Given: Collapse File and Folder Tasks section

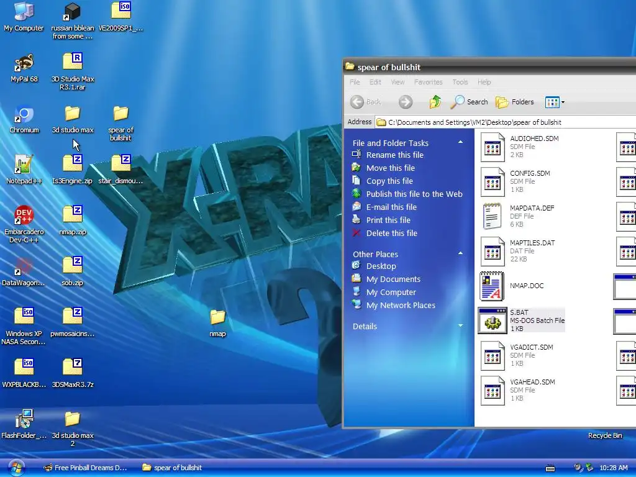Looking at the screenshot, I should tap(460, 142).
